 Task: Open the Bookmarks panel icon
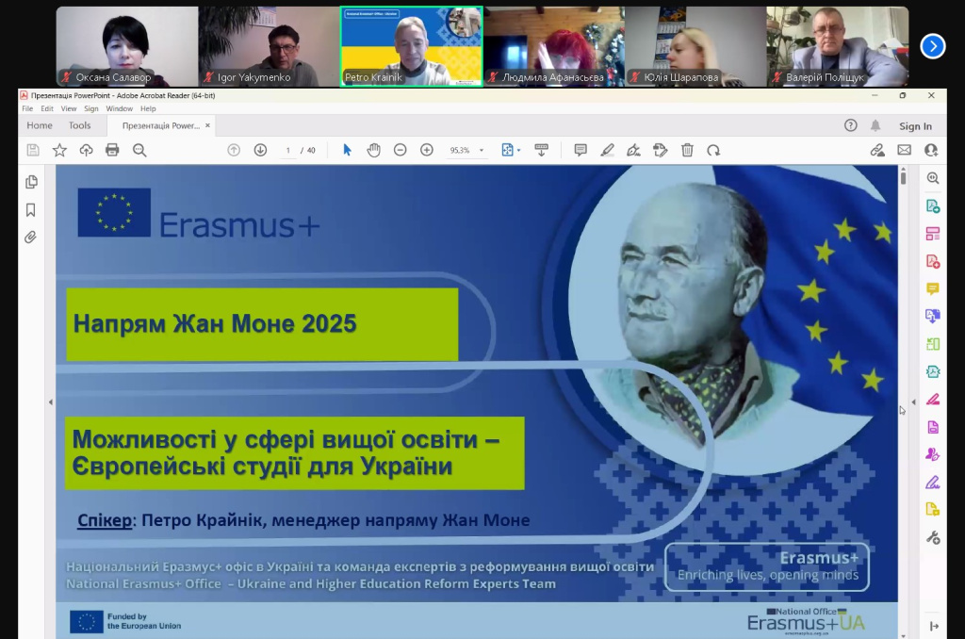30,210
